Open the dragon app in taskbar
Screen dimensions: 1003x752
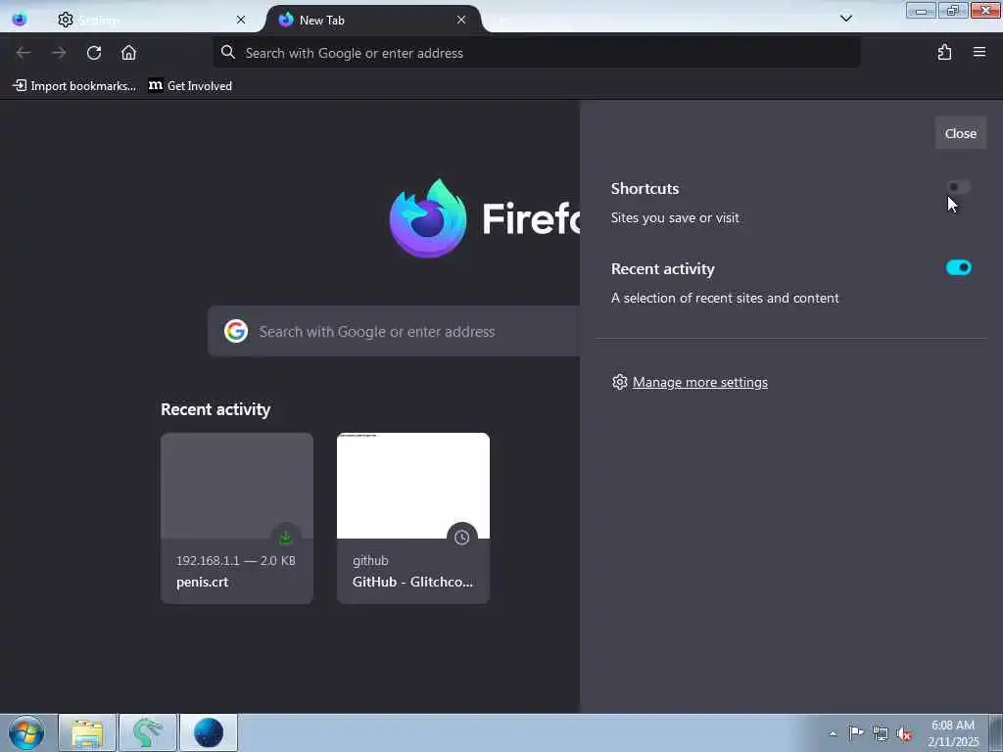pyautogui.click(x=148, y=732)
